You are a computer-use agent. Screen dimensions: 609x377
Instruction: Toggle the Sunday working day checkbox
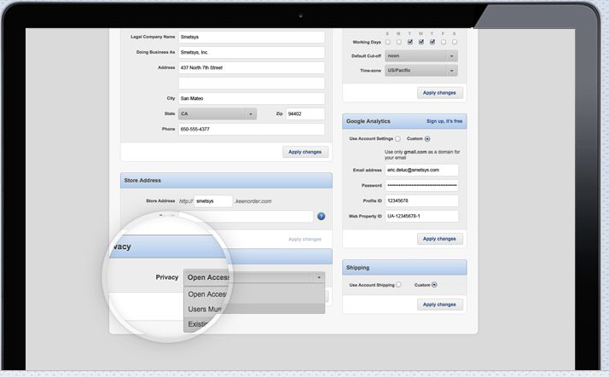point(387,42)
